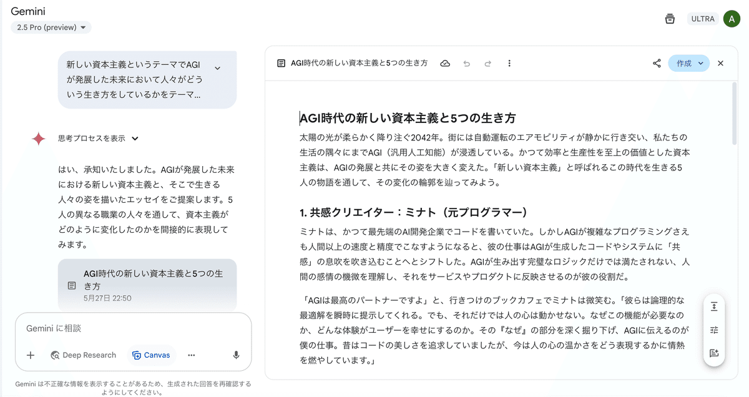Viewport: 749px width, 397px height.
Task: Click the share icon for the document
Action: point(657,64)
